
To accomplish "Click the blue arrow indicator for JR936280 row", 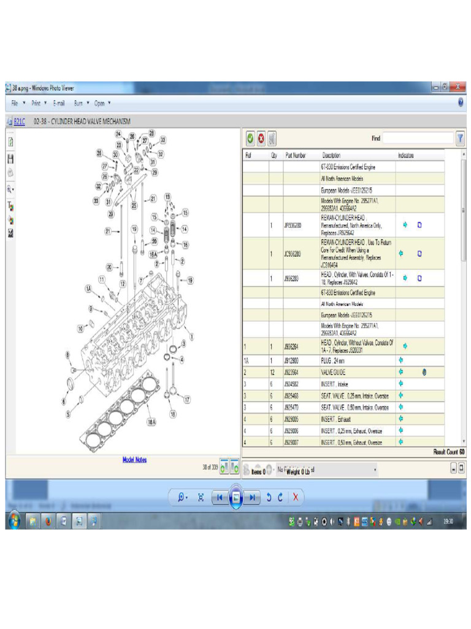I will 405,225.
